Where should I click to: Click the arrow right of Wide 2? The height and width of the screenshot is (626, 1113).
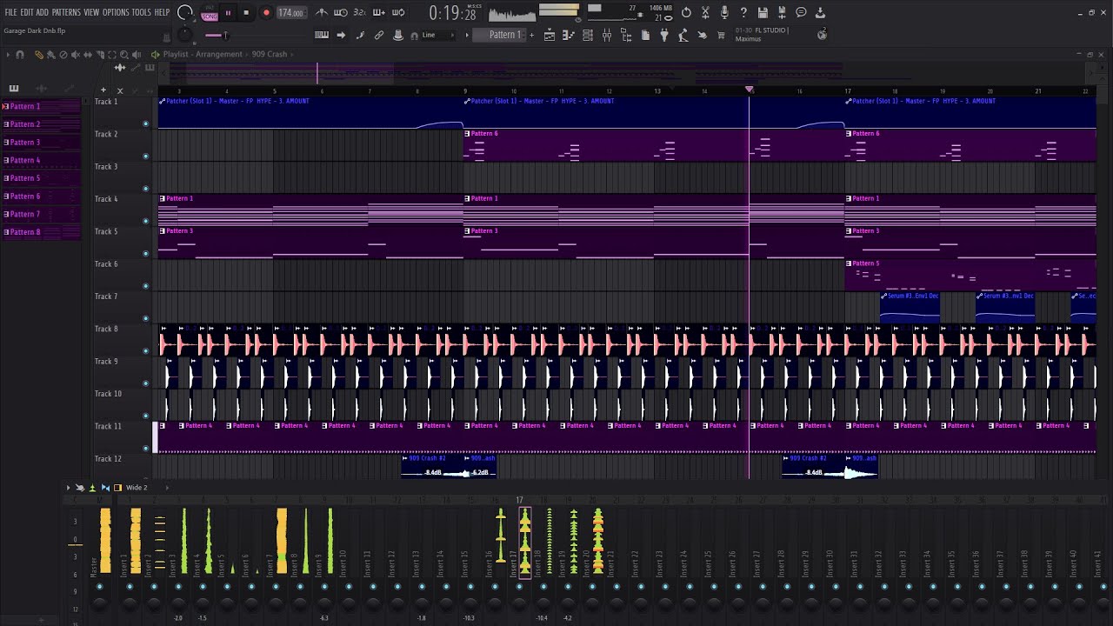coord(167,488)
